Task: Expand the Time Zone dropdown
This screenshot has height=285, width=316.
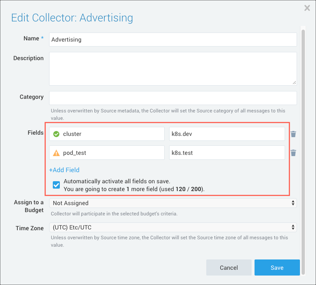Action: [173, 228]
